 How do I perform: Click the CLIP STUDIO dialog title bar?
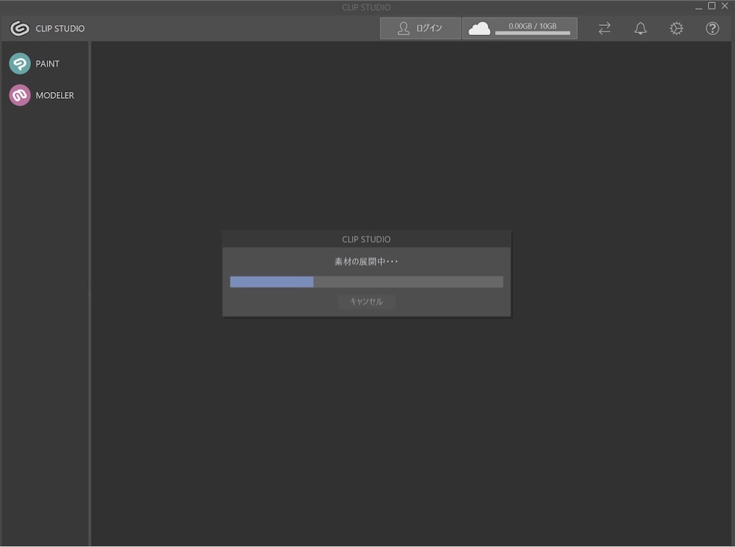(x=367, y=239)
